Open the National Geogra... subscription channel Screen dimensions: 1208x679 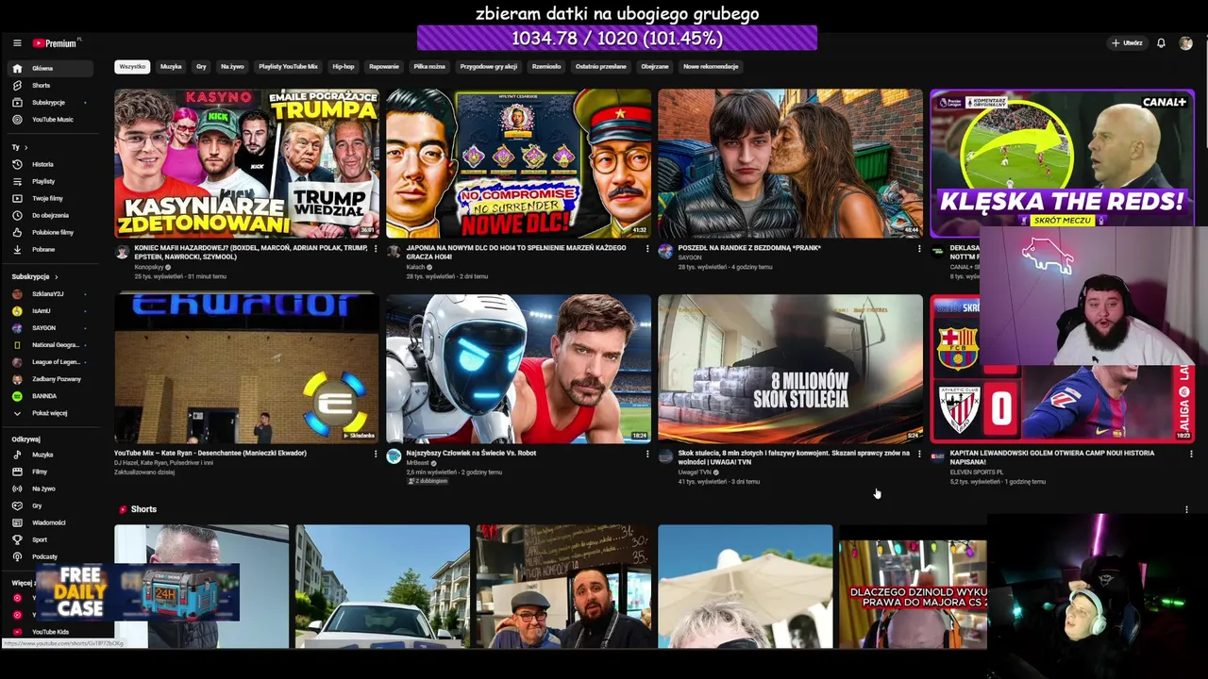tap(50, 345)
